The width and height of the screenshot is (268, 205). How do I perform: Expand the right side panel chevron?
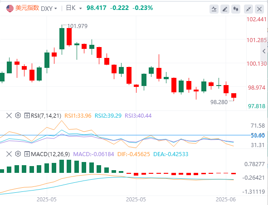pos(264,51)
